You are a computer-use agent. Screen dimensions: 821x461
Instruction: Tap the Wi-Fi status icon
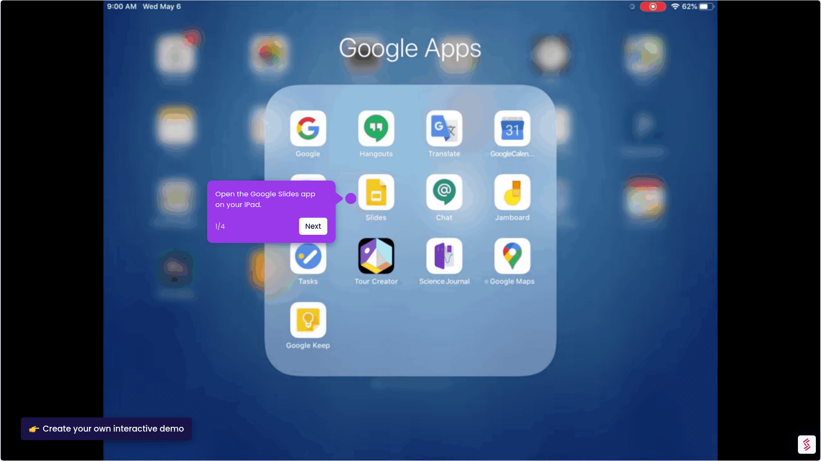click(x=675, y=6)
